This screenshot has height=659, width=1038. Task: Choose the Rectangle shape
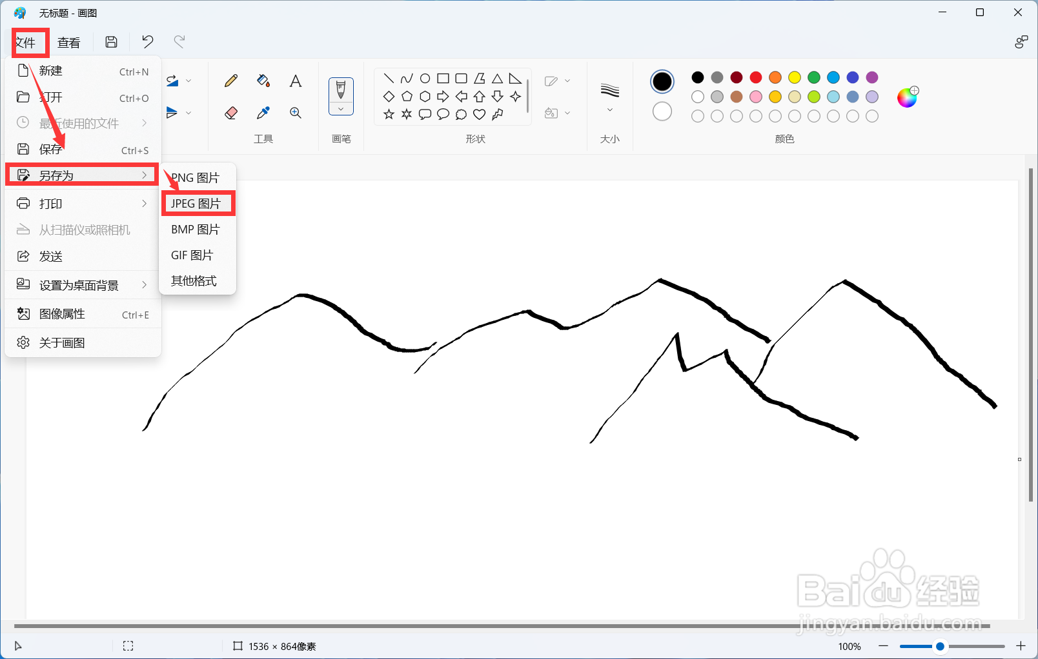click(443, 79)
